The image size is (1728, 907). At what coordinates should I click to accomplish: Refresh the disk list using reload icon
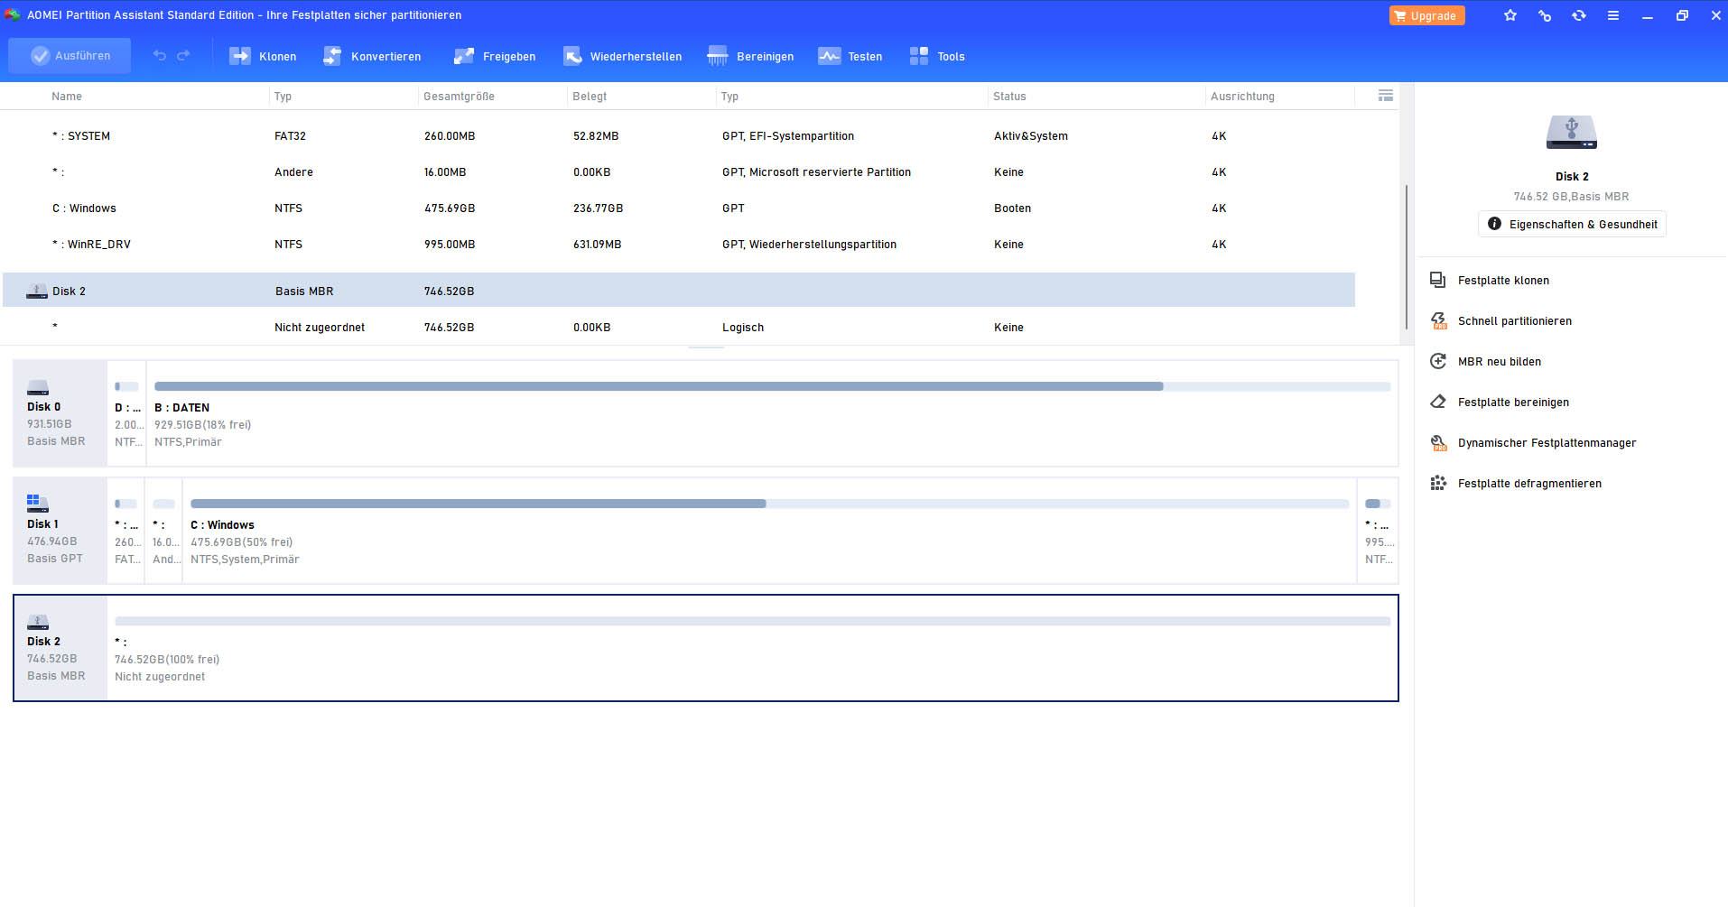point(1579,15)
